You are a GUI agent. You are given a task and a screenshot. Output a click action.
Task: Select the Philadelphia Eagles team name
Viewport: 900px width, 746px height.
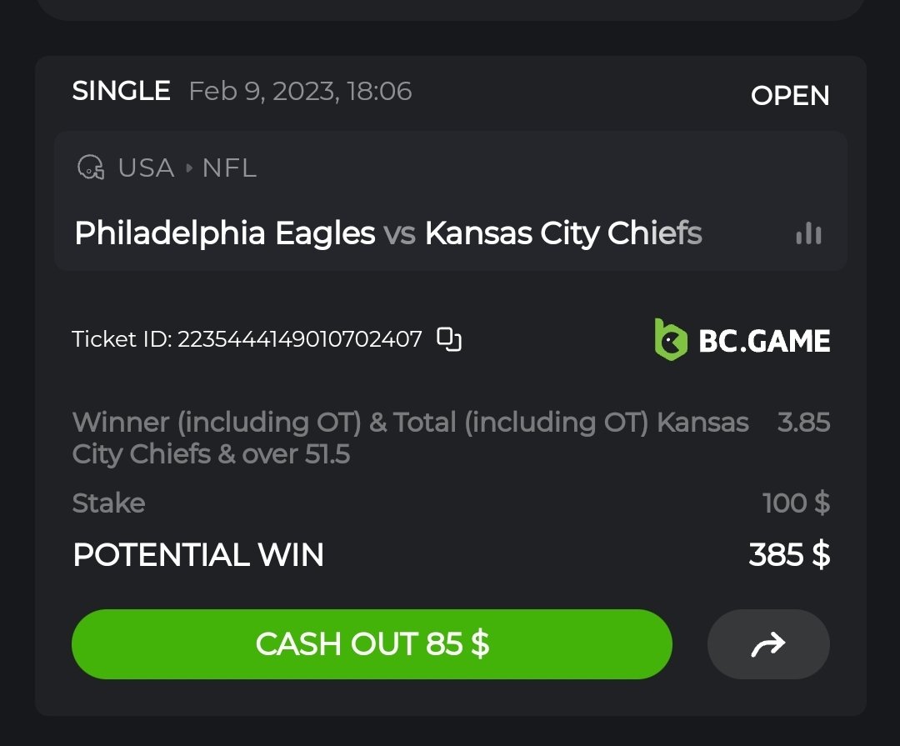(224, 233)
